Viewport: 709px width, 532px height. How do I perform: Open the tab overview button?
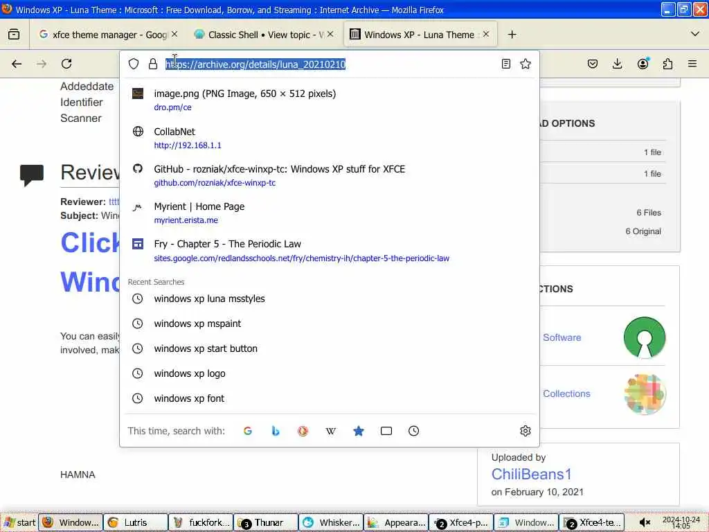tap(14, 35)
